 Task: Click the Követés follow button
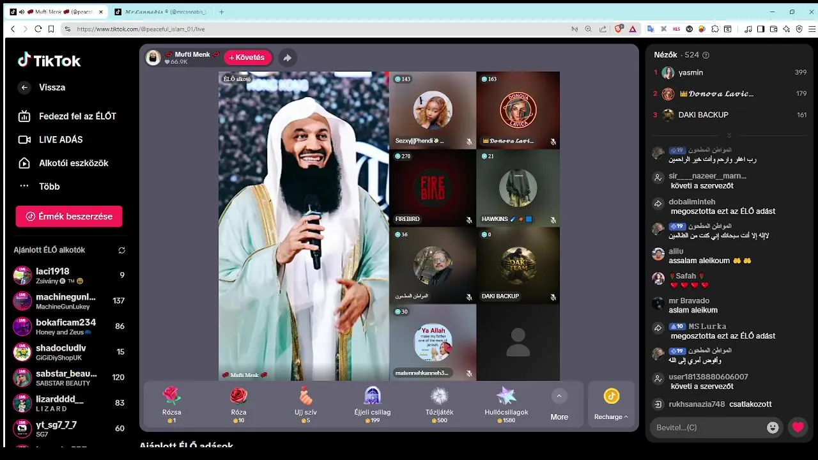tap(247, 57)
